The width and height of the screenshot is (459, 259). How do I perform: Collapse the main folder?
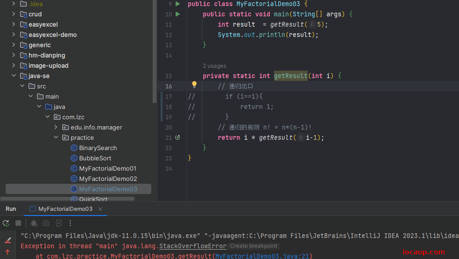30,96
